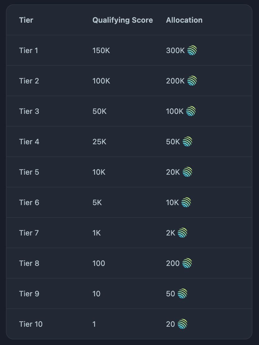
Task: Click the Allocation column header
Action: pyautogui.click(x=184, y=20)
